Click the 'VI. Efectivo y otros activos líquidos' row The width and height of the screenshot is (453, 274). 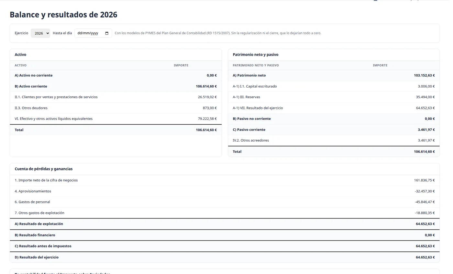pyautogui.click(x=116, y=119)
